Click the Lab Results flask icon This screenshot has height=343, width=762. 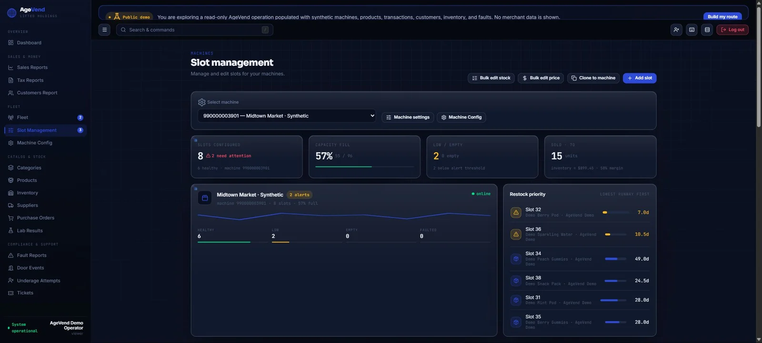pyautogui.click(x=11, y=231)
